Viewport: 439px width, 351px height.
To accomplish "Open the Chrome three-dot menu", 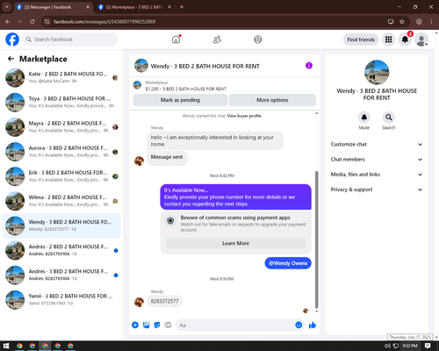I will point(431,22).
